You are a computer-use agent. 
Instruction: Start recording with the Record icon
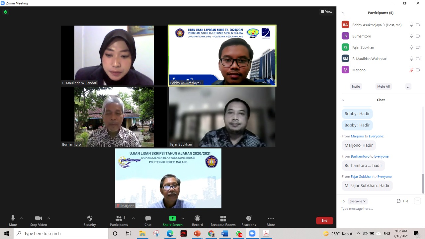(197, 218)
